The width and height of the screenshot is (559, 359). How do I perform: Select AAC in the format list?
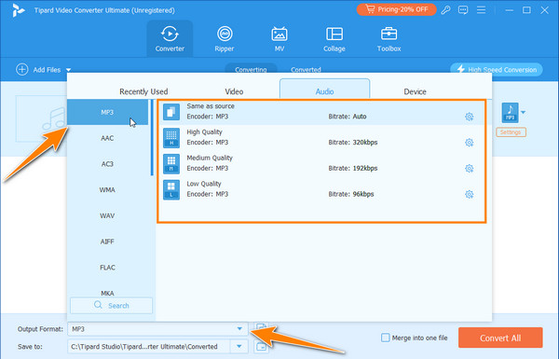click(x=107, y=138)
